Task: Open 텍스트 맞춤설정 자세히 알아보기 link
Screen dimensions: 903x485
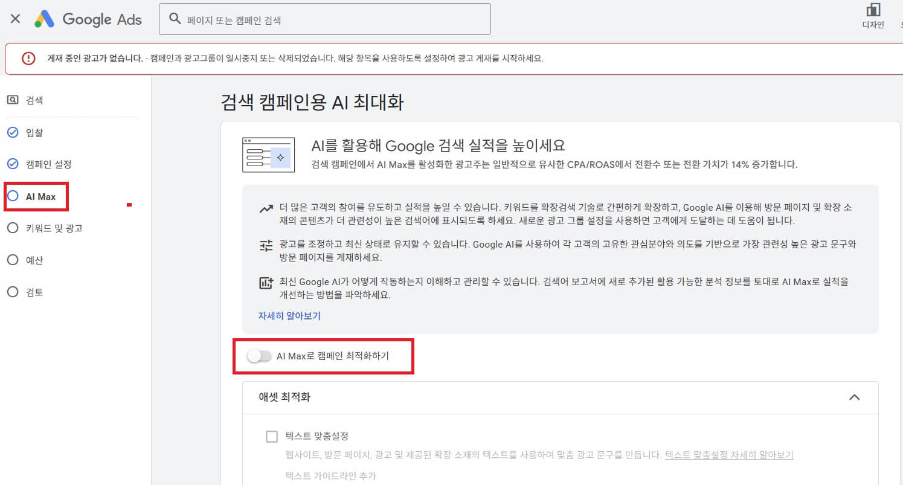Action: [x=729, y=455]
